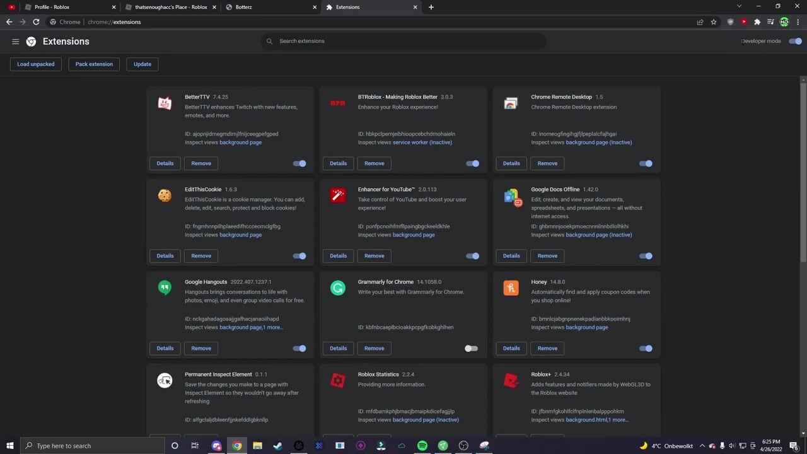The width and height of the screenshot is (807, 454).
Task: Go back to the previous page
Action: coord(9,22)
